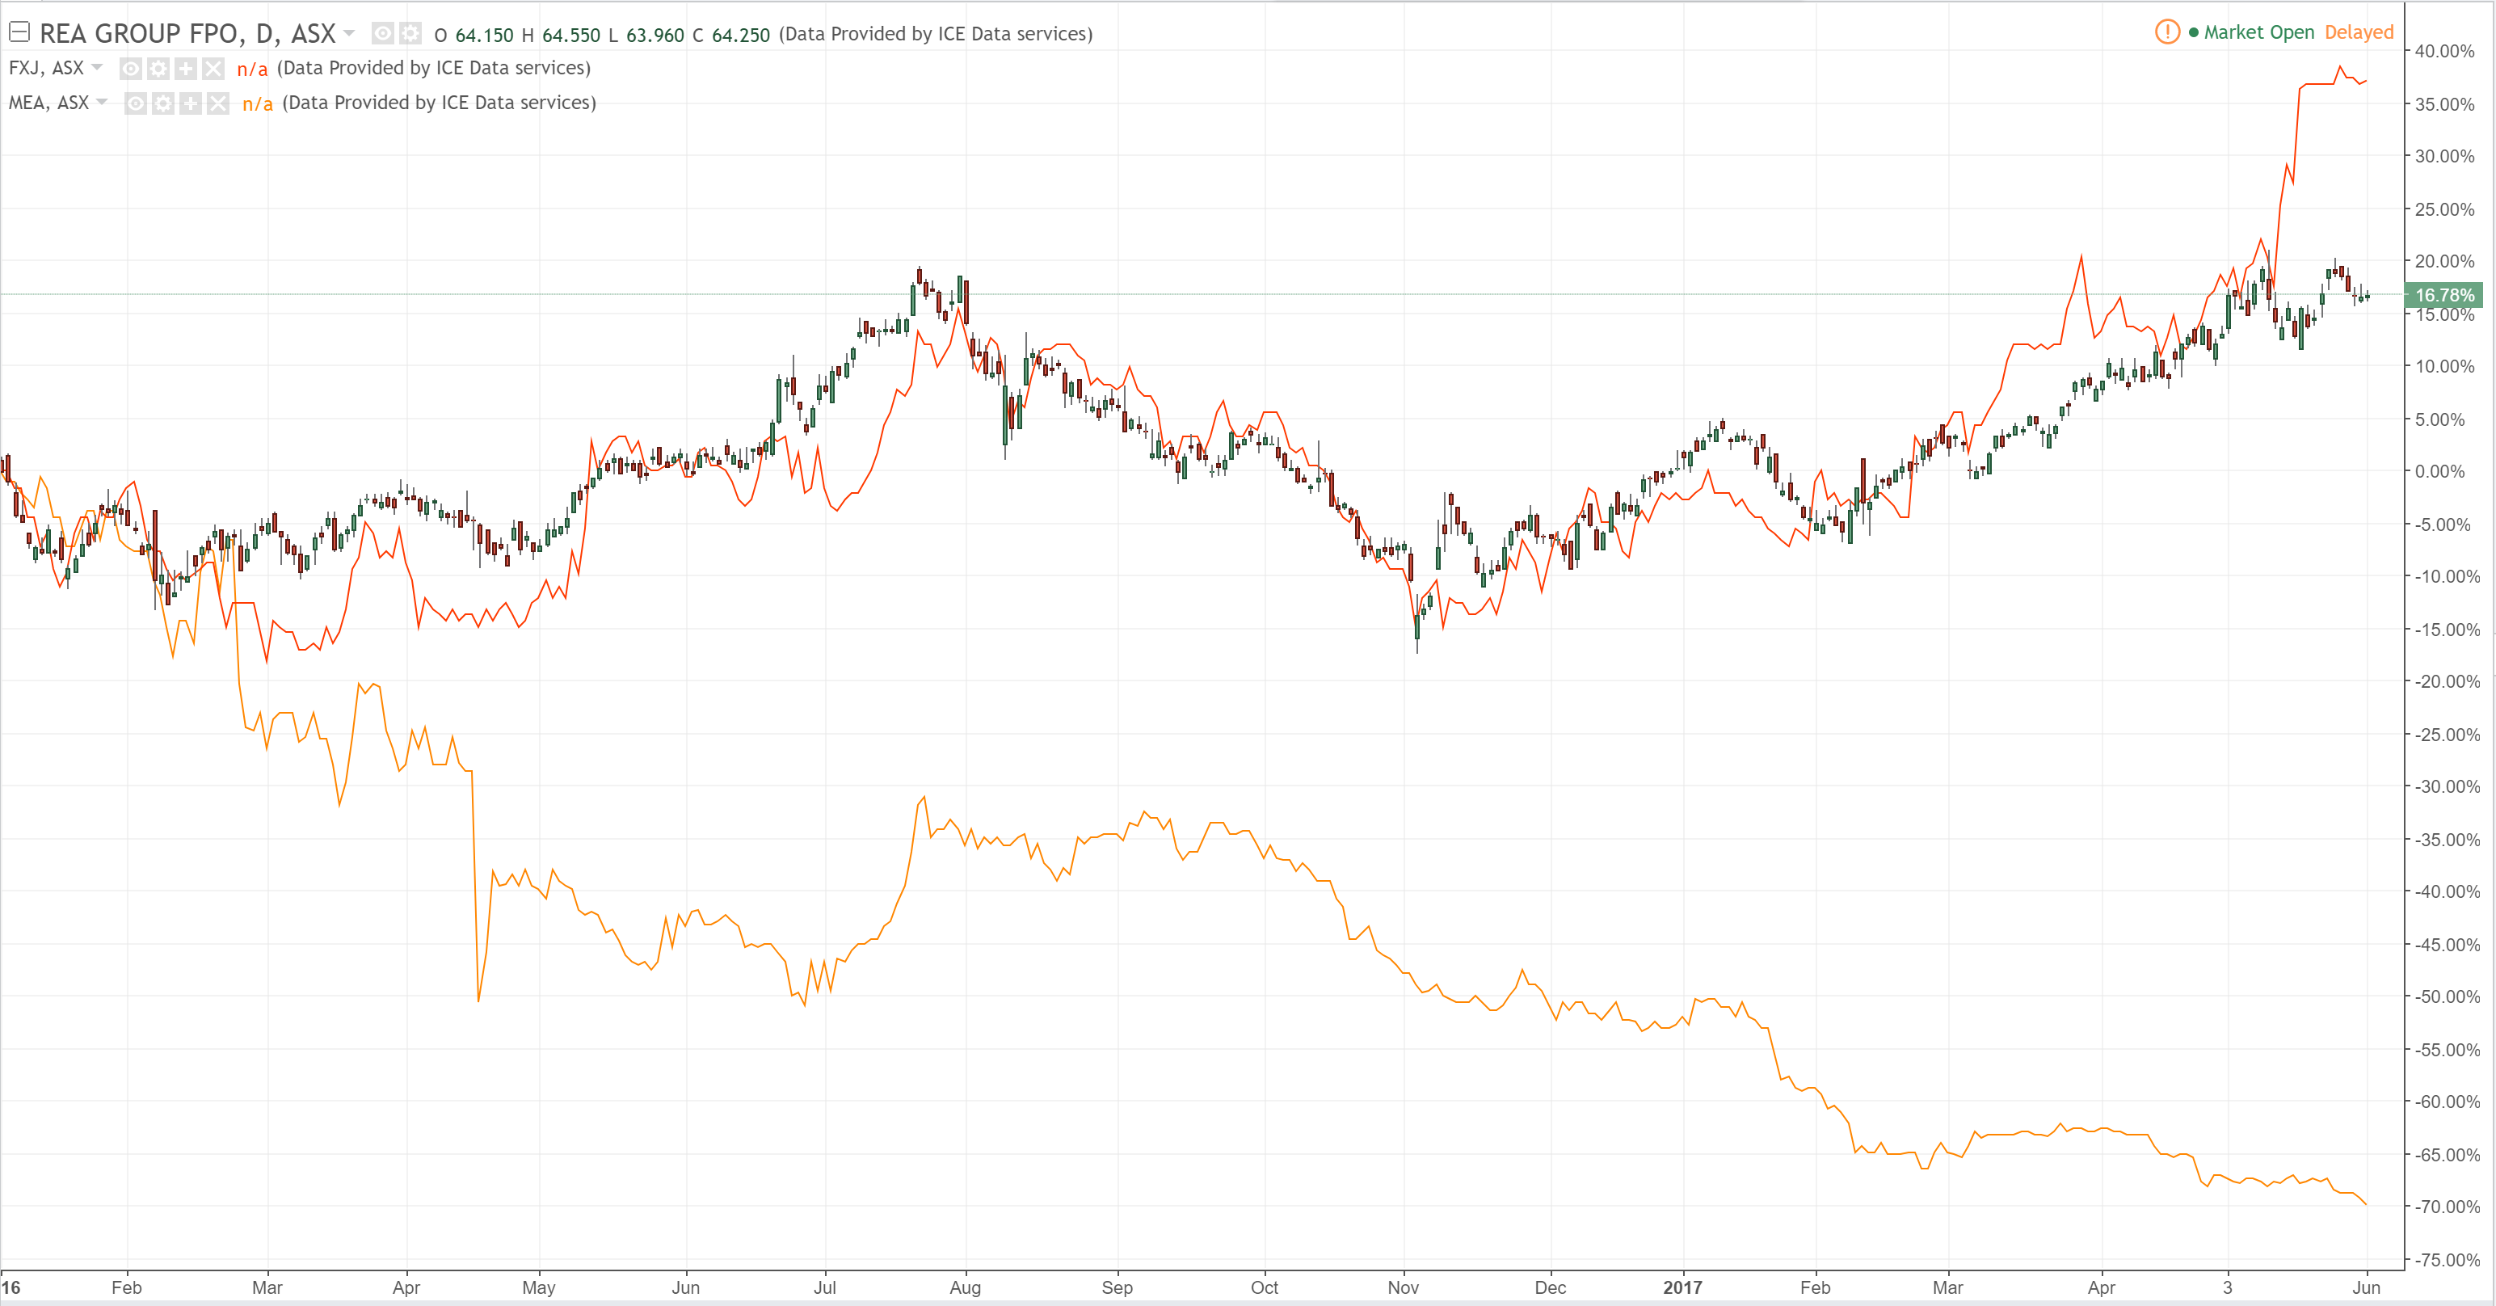Click the plus icon for FXJ, ASX
2496x1306 pixels.
point(185,69)
